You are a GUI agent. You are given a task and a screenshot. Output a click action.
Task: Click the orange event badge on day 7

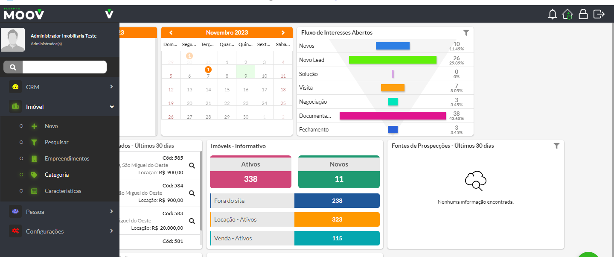208,69
